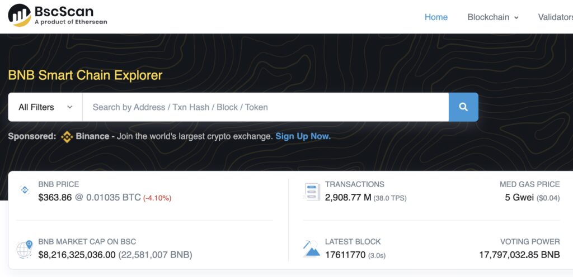
Task: Click the market cap globe icon
Action: point(25,249)
